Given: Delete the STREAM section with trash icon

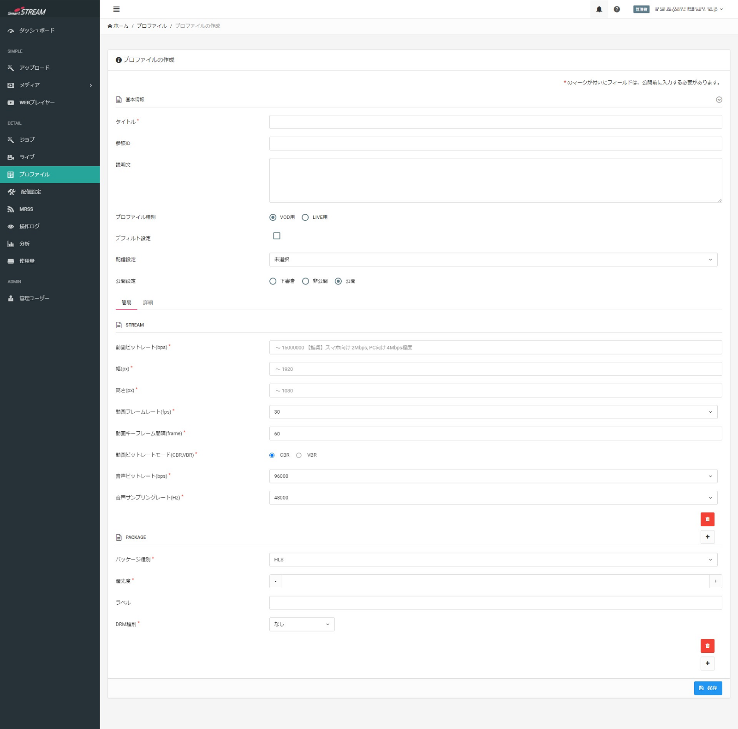Looking at the screenshot, I should tap(707, 519).
